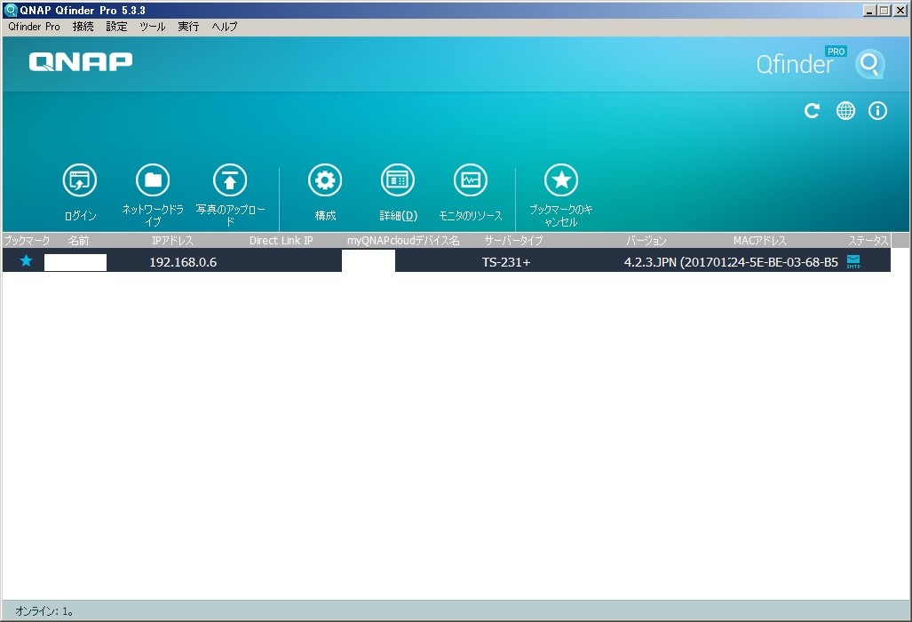Click the refresh icon in the header

point(812,110)
